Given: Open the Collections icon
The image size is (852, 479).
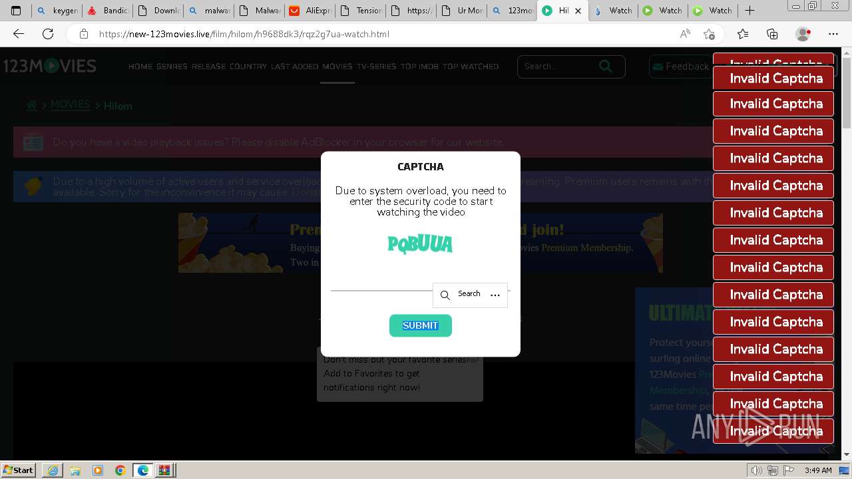Looking at the screenshot, I should click(x=772, y=34).
